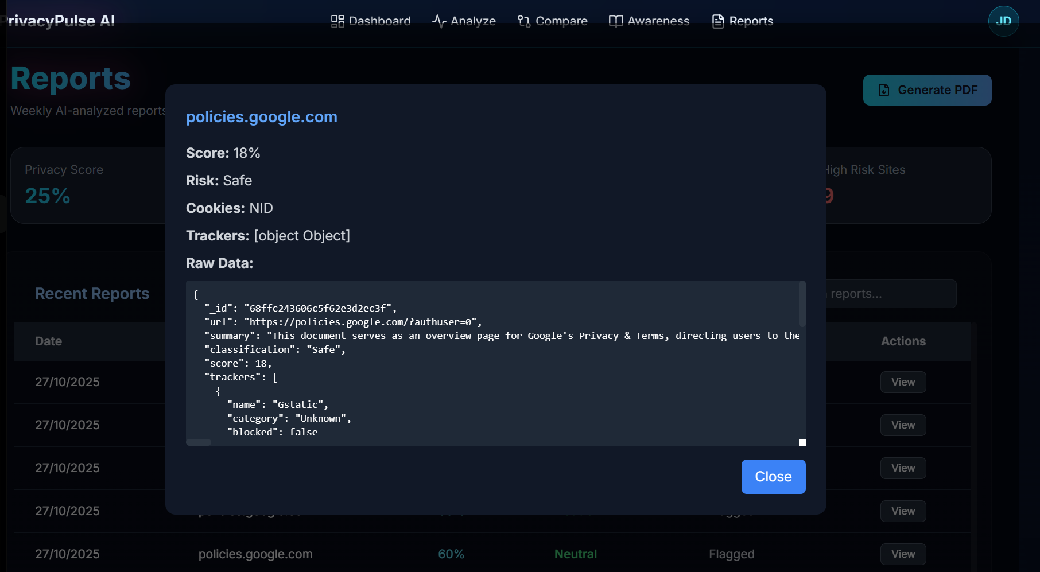Click the 'High Risk Sites' card label
The height and width of the screenshot is (572, 1040).
pos(864,170)
